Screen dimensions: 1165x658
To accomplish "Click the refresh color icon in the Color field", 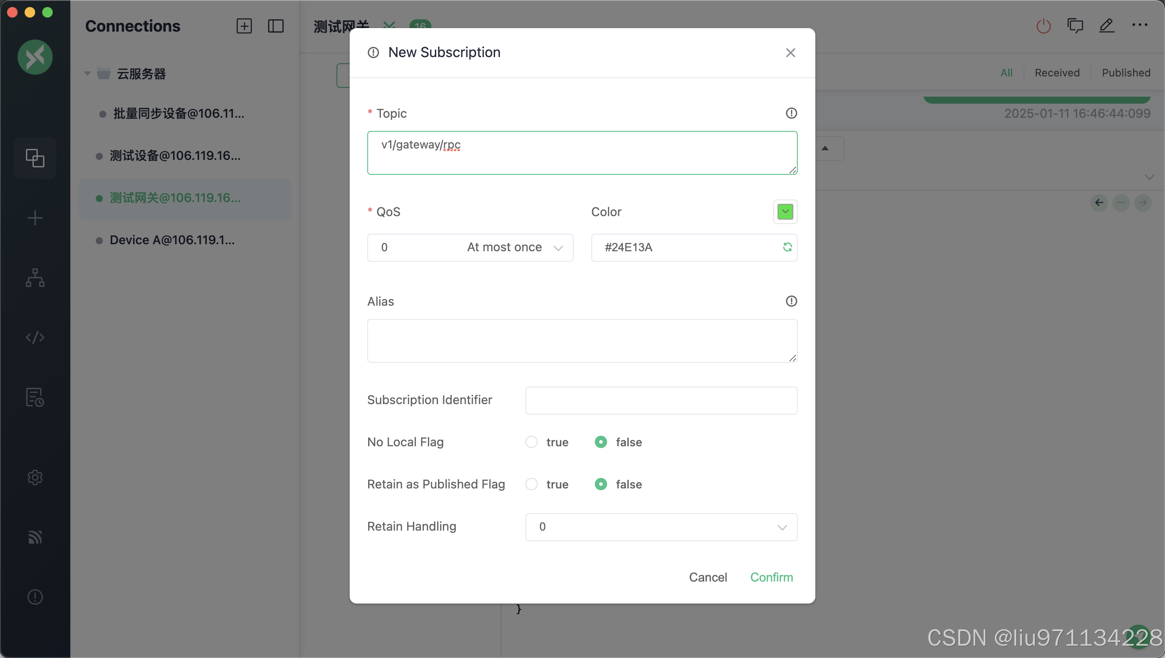I will 787,247.
